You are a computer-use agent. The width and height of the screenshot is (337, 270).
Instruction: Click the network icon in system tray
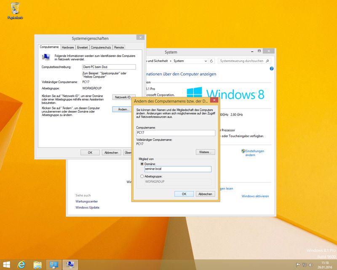click(305, 265)
